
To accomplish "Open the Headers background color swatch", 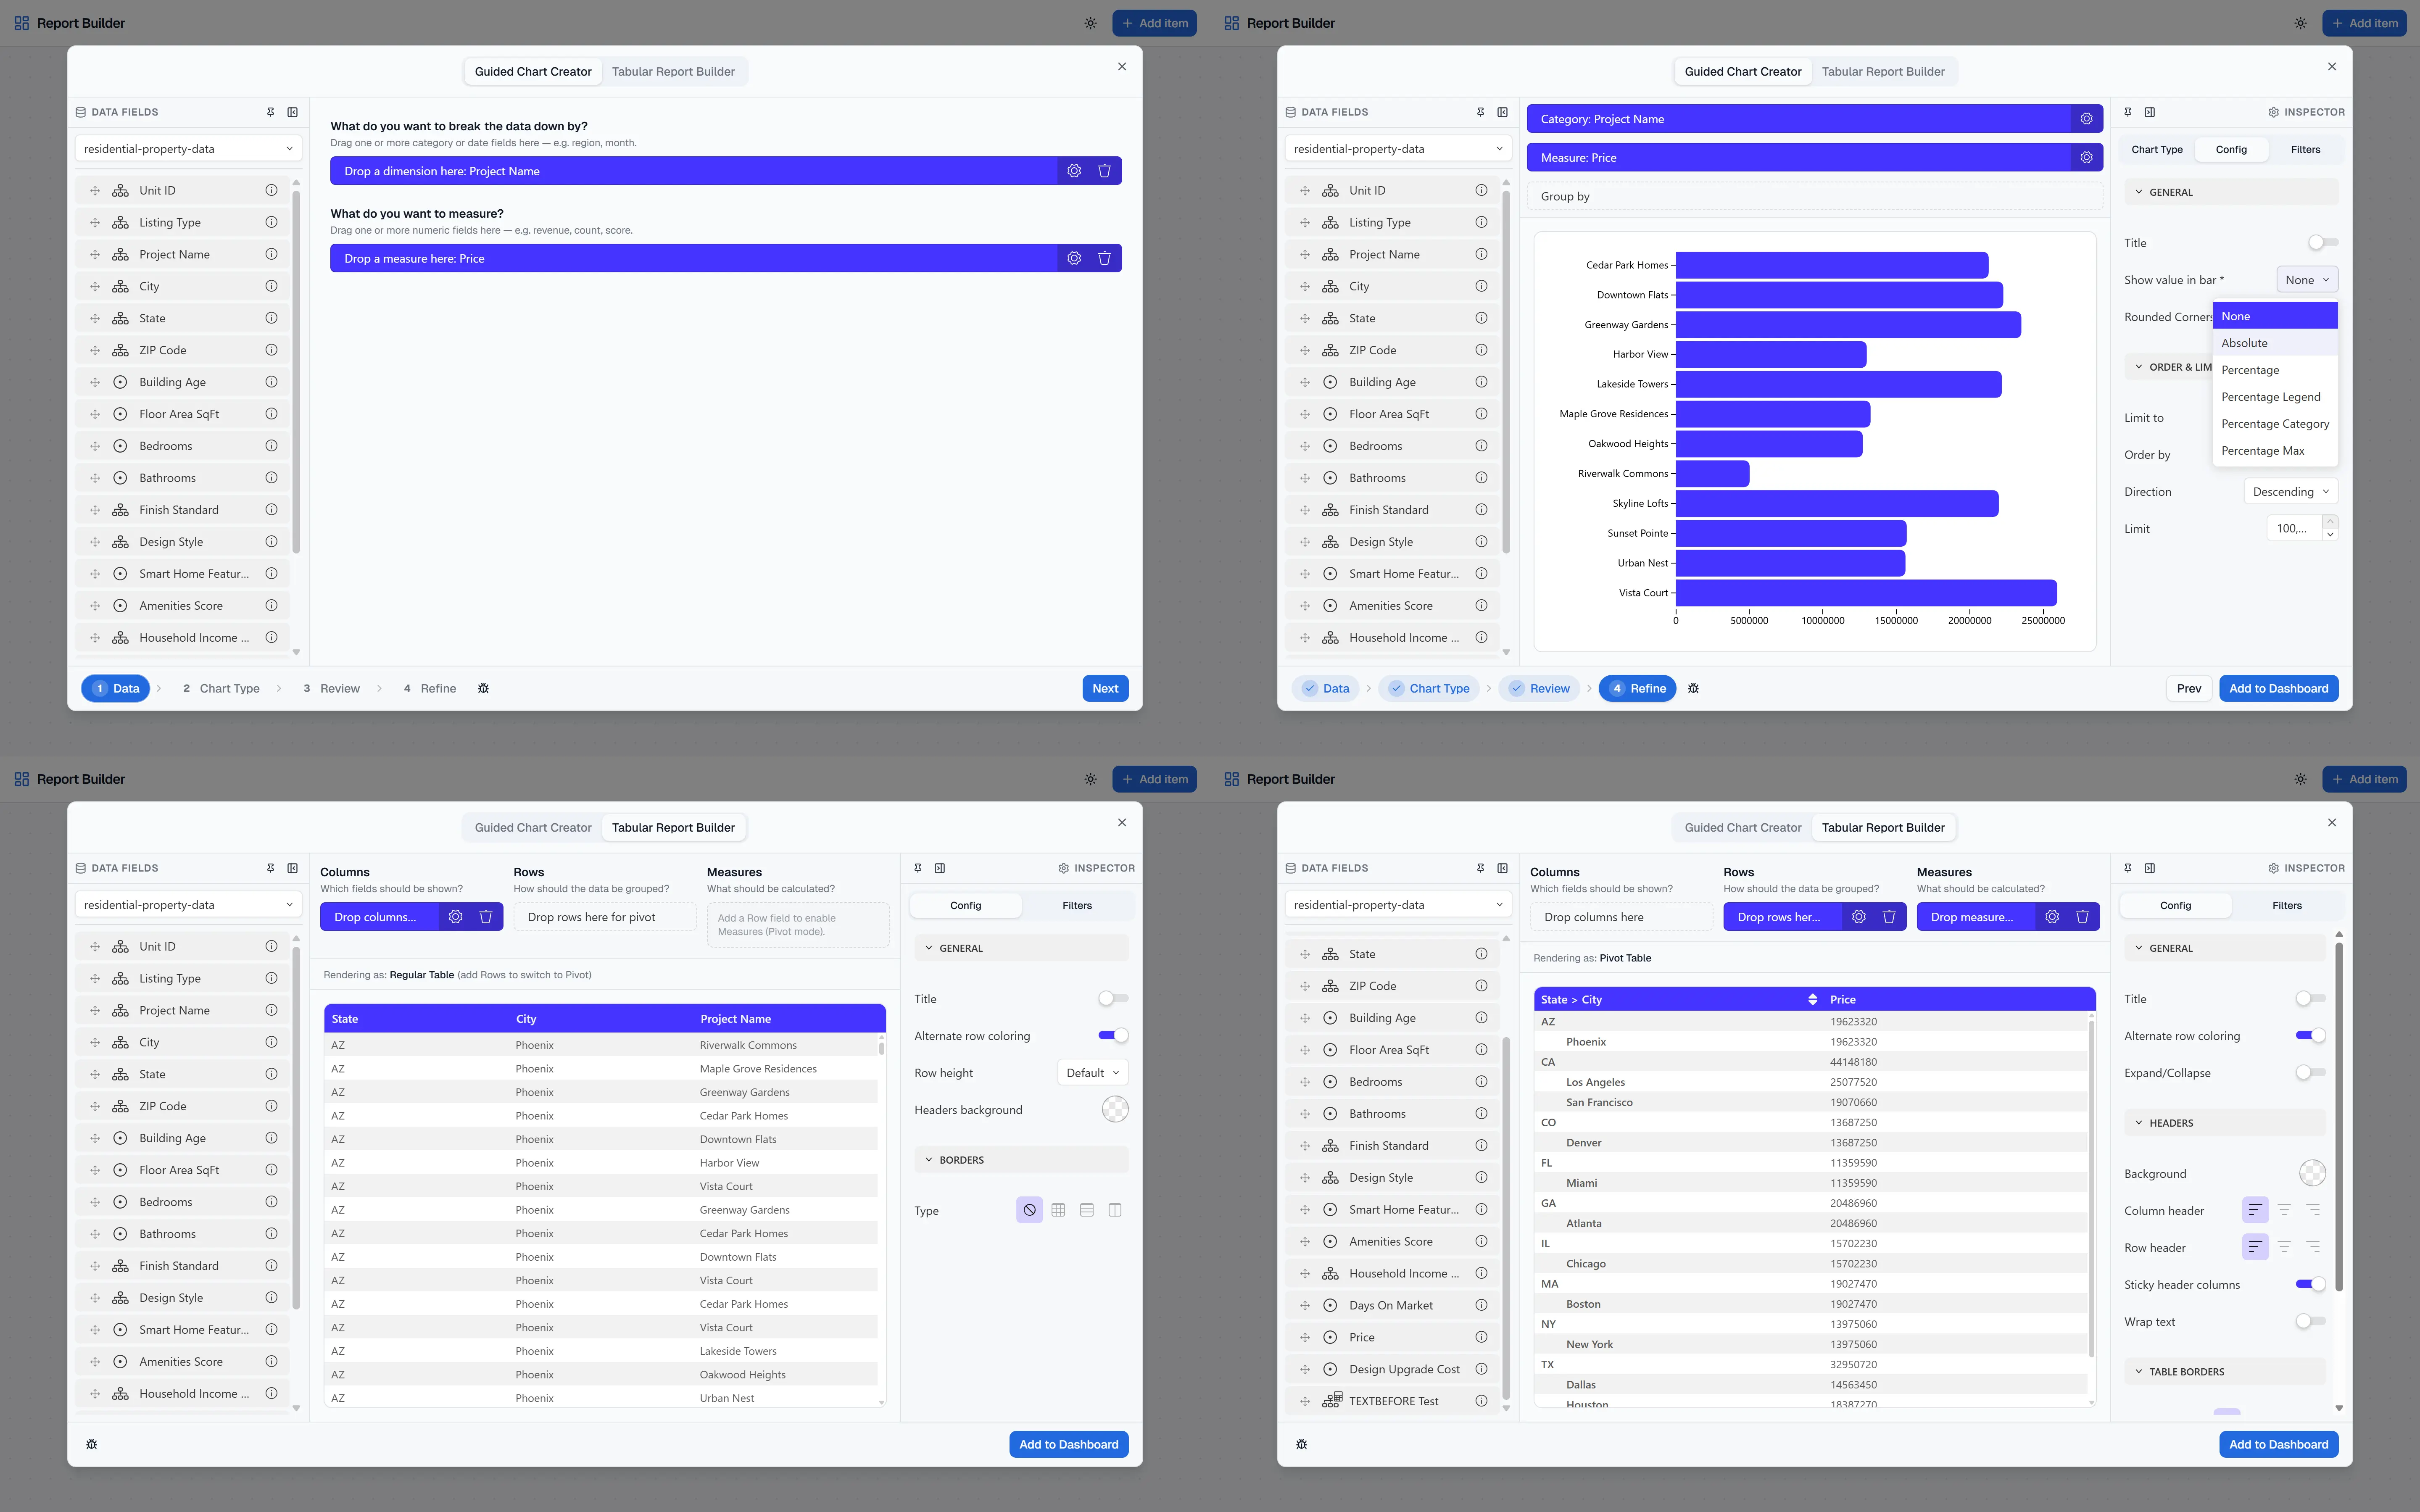I will click(x=1114, y=1109).
